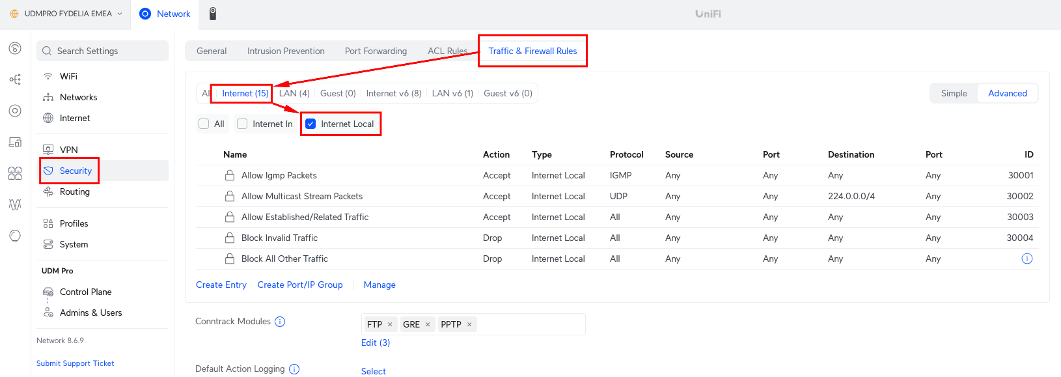Click info icon beside Default Action Logging
The width and height of the screenshot is (1061, 377).
tap(294, 369)
